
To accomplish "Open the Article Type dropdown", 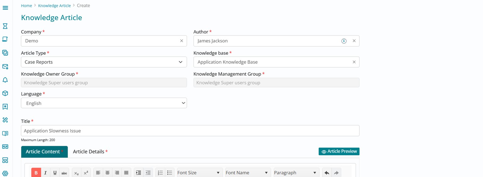I will 104,62.
